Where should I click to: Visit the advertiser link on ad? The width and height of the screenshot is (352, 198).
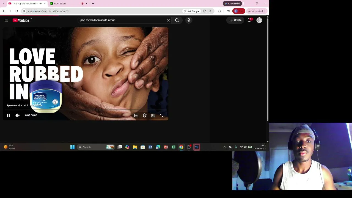tap(36, 106)
